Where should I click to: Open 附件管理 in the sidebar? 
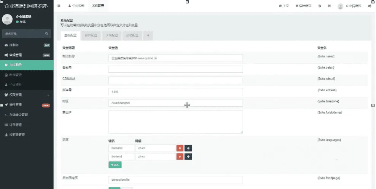(x=27, y=75)
